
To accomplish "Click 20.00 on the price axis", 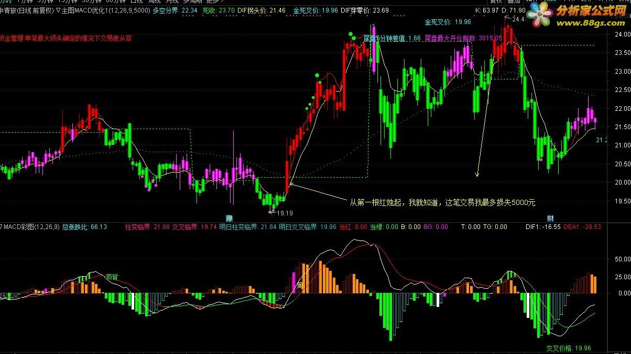I will (x=622, y=182).
